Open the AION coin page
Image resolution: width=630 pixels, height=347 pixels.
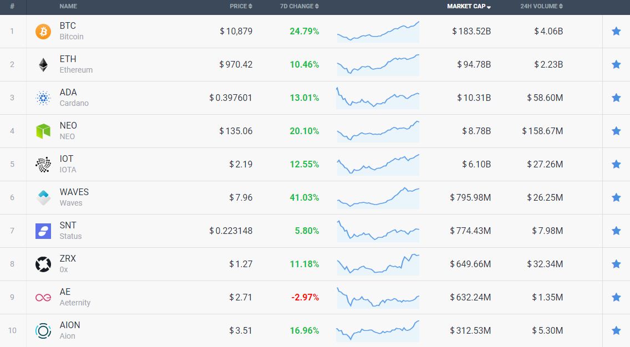pos(69,331)
